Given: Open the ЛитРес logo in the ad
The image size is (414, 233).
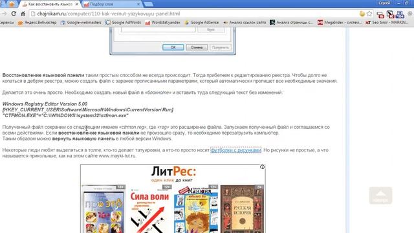Looking at the screenshot, I should coord(173,172).
